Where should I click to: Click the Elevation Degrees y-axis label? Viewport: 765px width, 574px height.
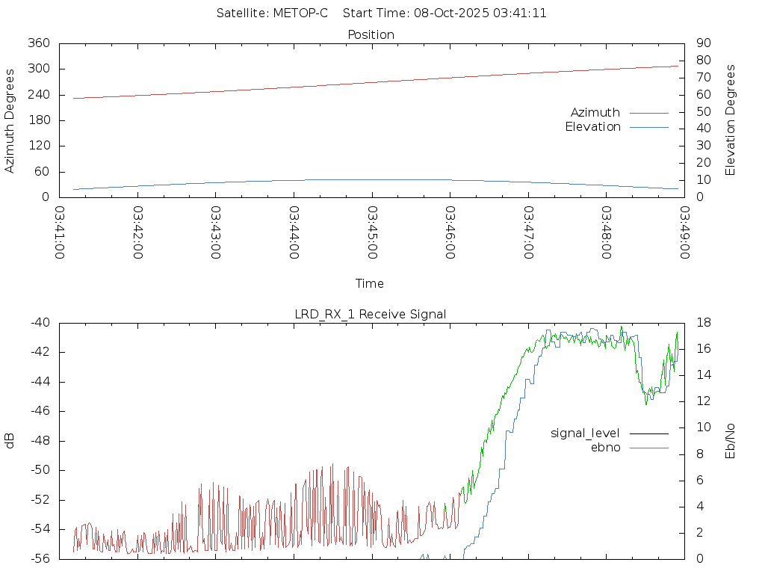(x=731, y=120)
